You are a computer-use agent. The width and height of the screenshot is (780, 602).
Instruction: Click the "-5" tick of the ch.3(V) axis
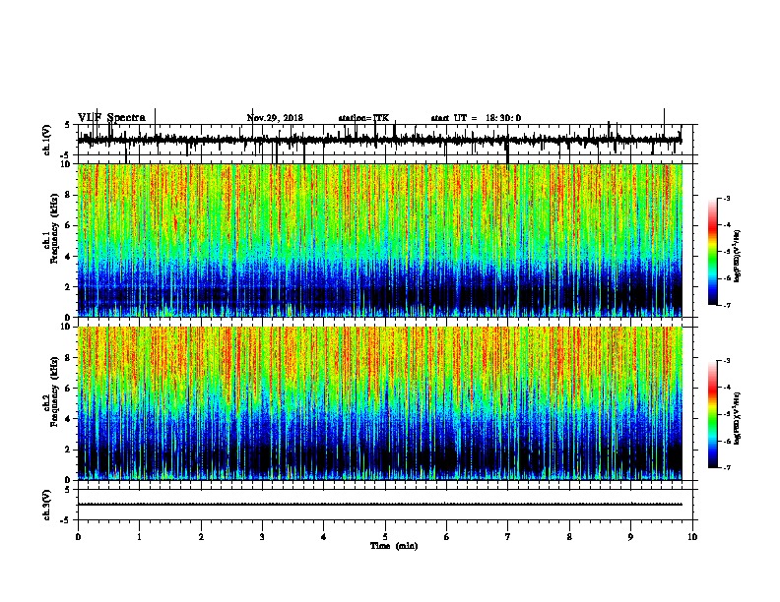(x=66, y=520)
